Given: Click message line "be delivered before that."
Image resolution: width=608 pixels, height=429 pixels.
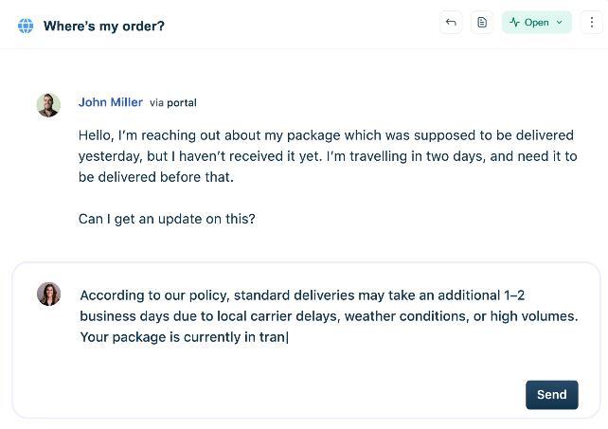Looking at the screenshot, I should [156, 177].
